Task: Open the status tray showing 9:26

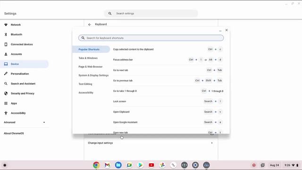Action: 292,165
